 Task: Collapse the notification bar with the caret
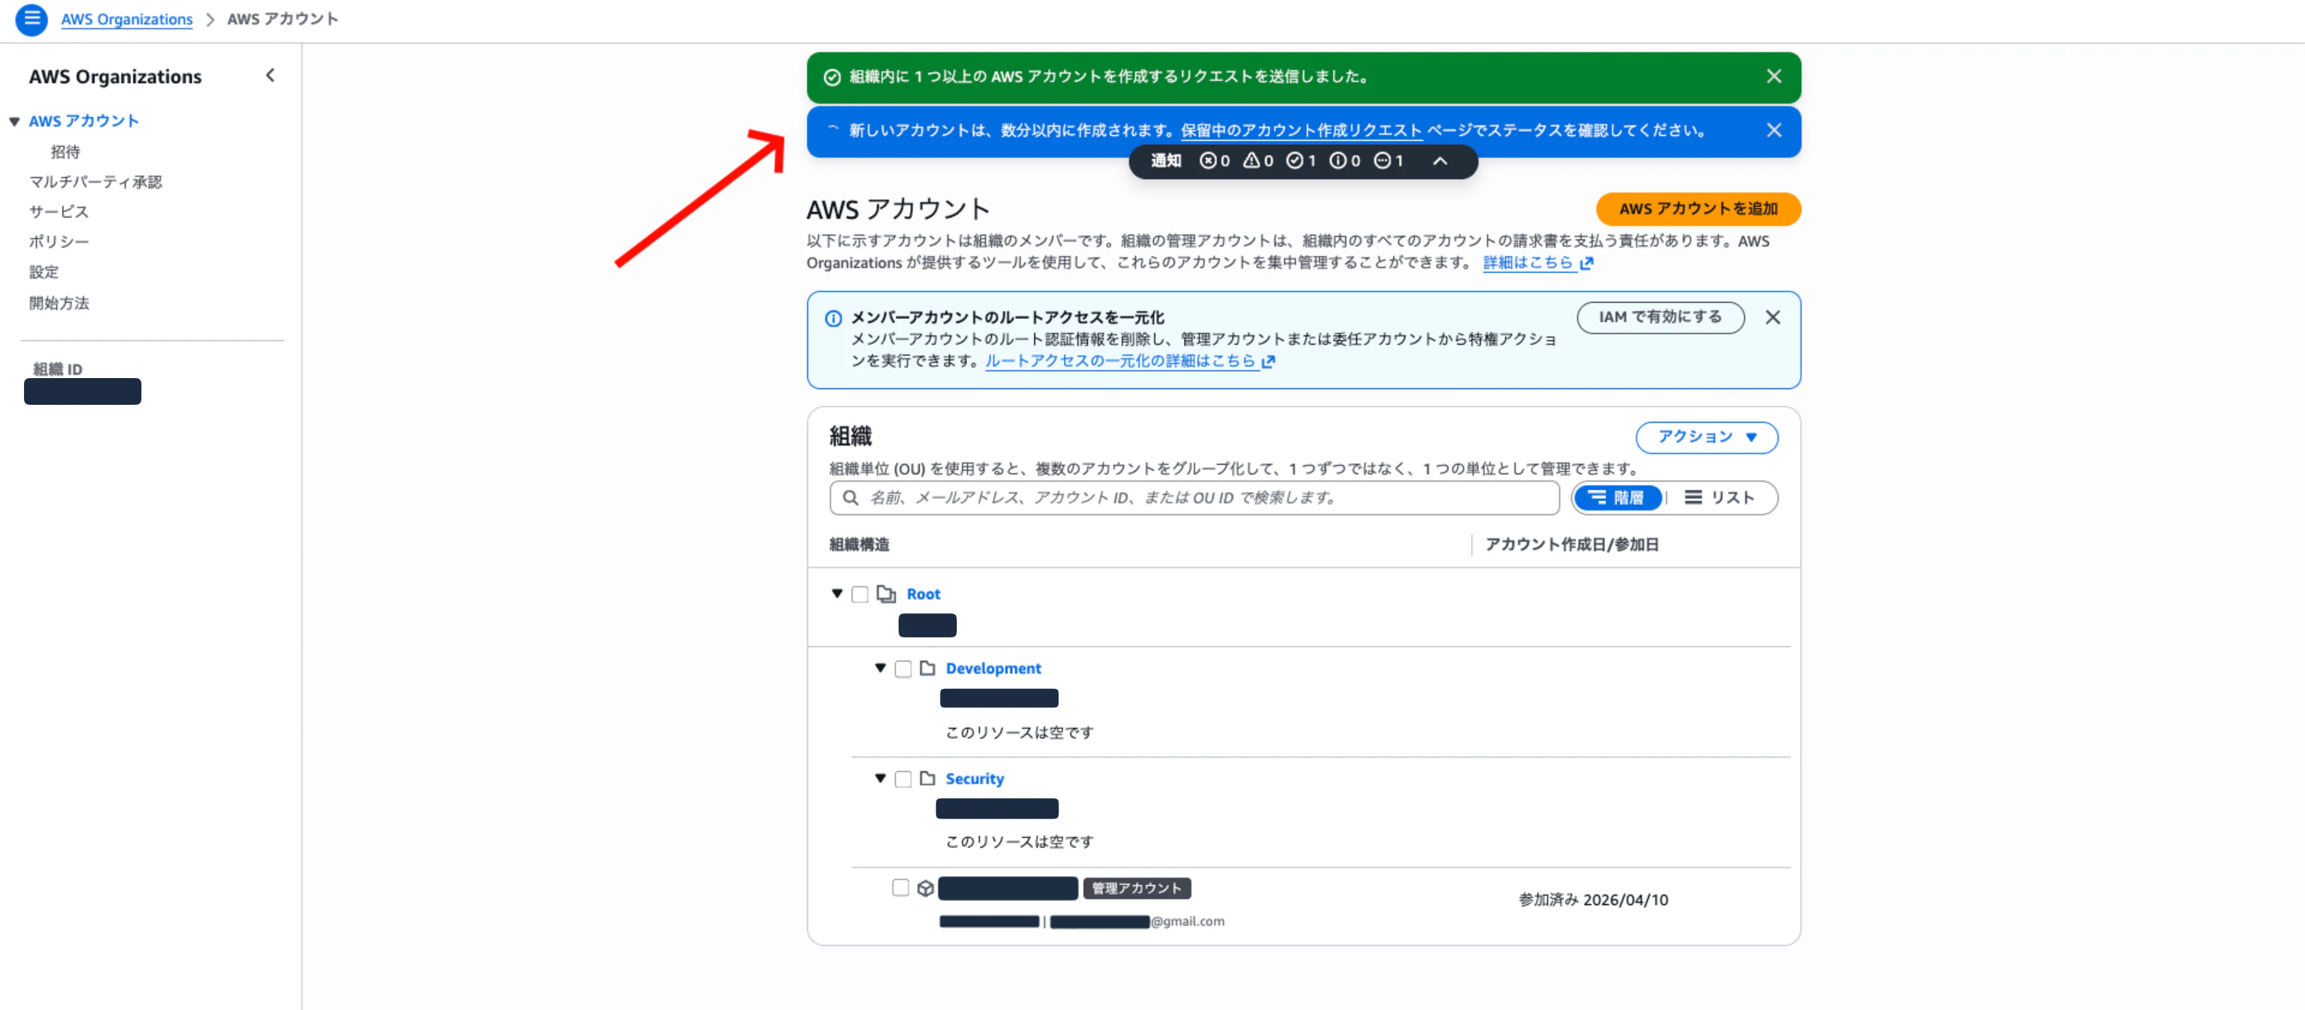point(1439,161)
